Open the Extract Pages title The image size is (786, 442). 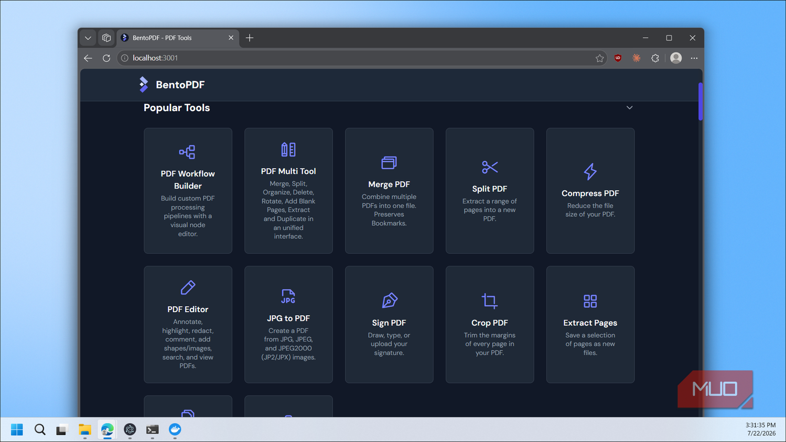[x=590, y=323]
